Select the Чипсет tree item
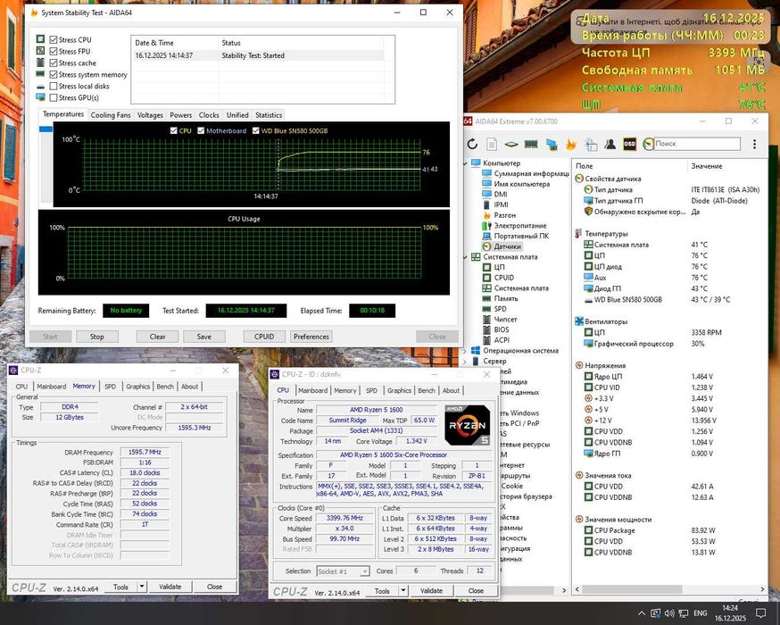 tap(505, 319)
